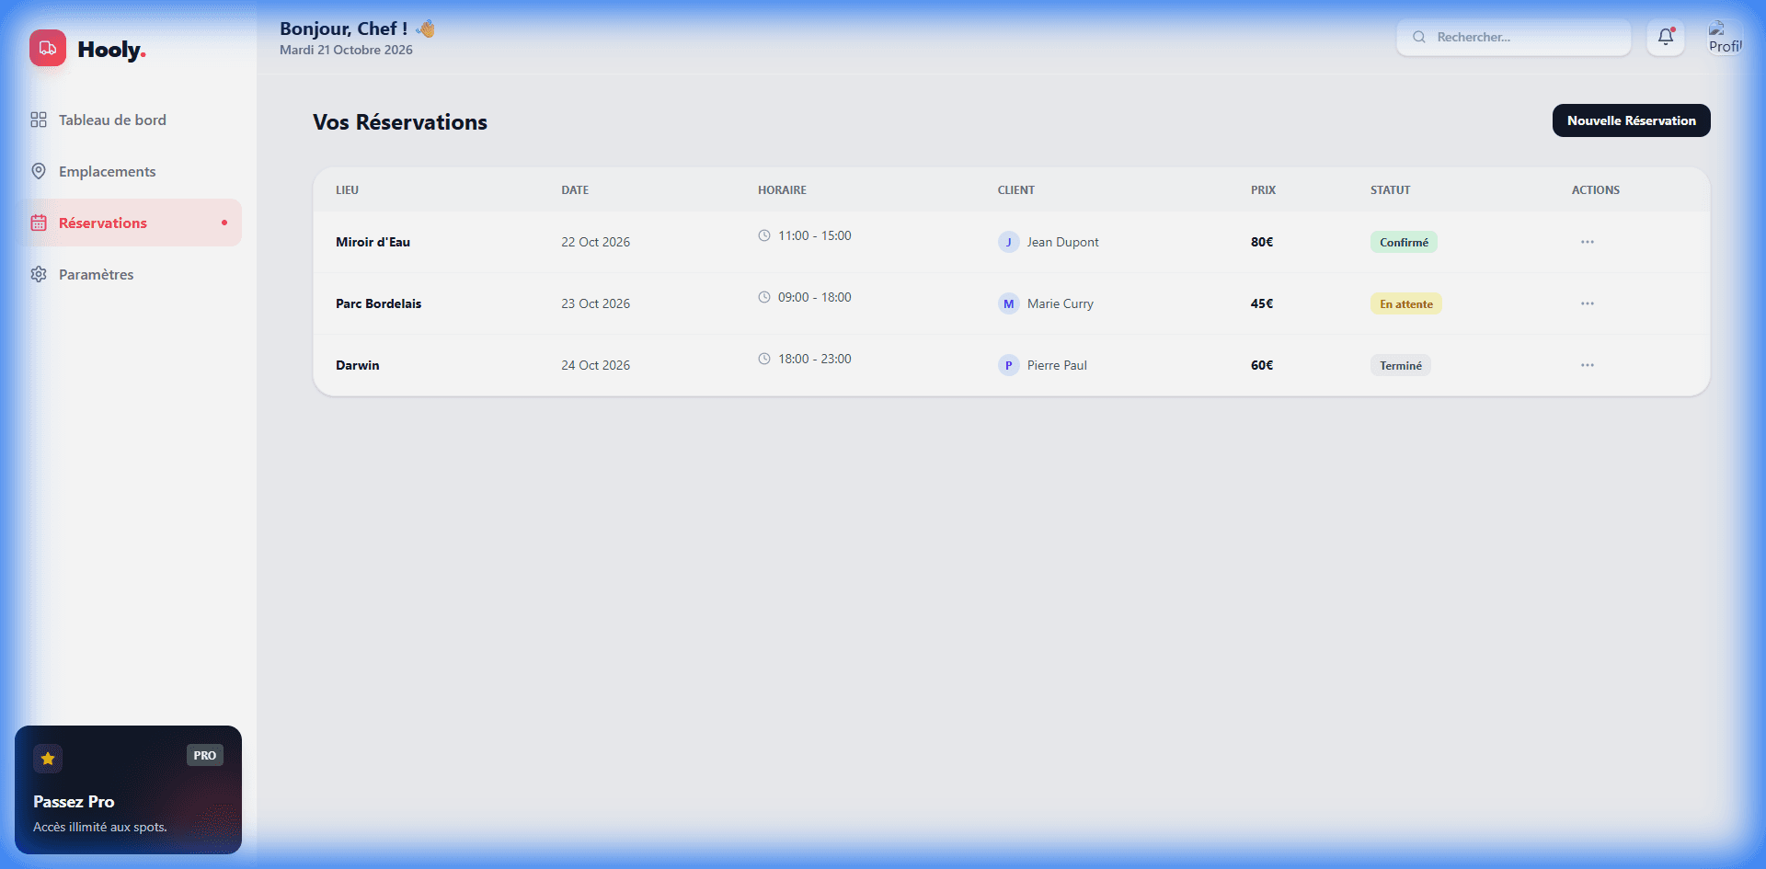This screenshot has width=1766, height=869.
Task: Click the star icon on the Pro card
Action: (x=47, y=757)
